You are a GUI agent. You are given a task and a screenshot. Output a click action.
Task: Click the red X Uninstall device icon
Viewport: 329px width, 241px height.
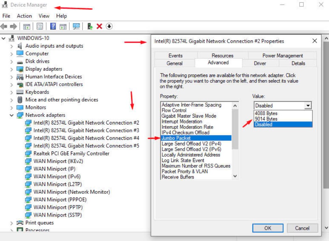pyautogui.click(x=99, y=26)
